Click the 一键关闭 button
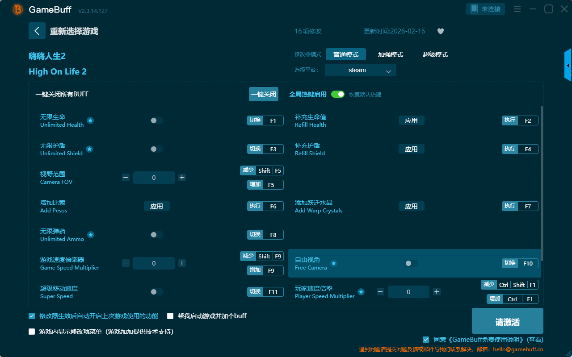 [x=264, y=95]
